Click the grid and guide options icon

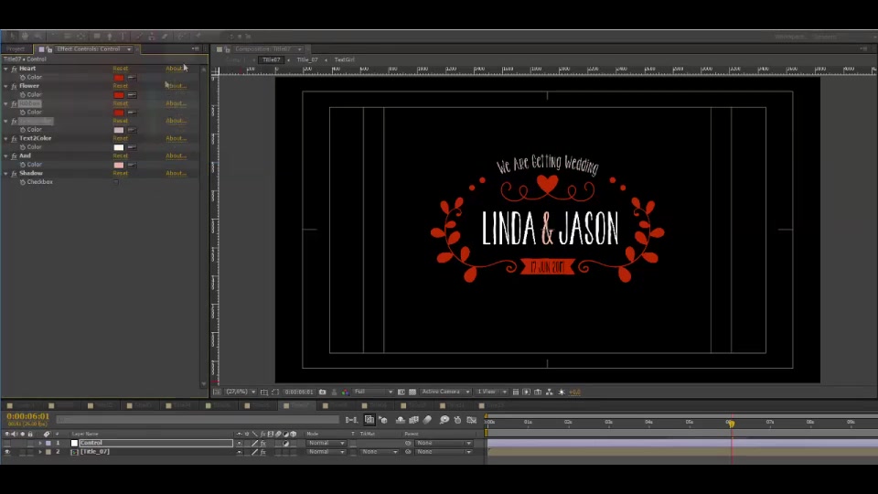point(263,392)
